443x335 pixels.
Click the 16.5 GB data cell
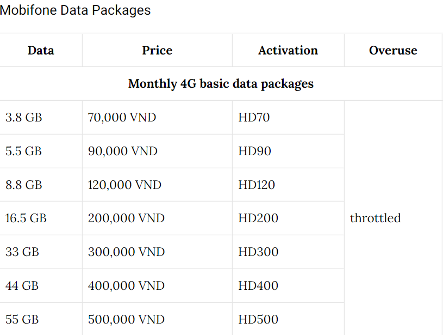(26, 218)
